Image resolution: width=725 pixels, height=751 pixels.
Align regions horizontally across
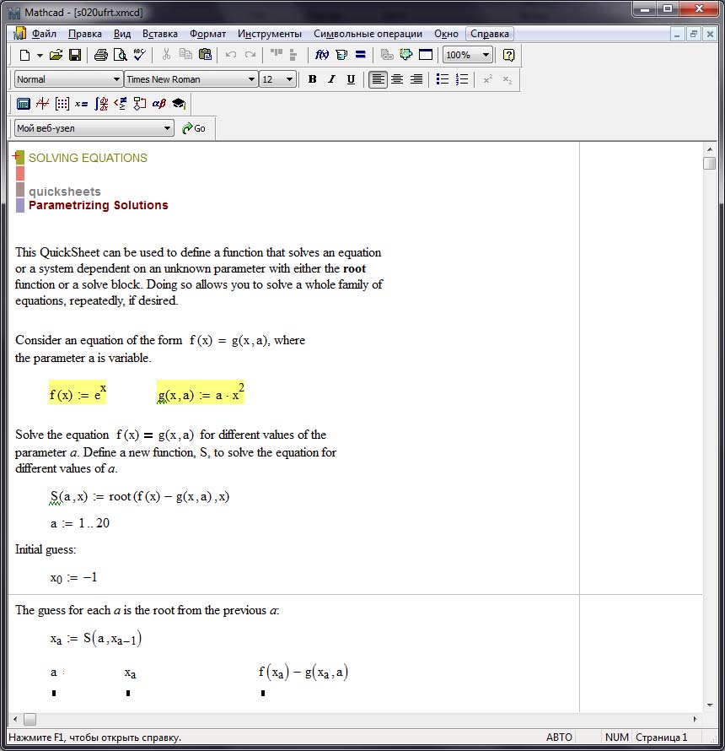277,55
